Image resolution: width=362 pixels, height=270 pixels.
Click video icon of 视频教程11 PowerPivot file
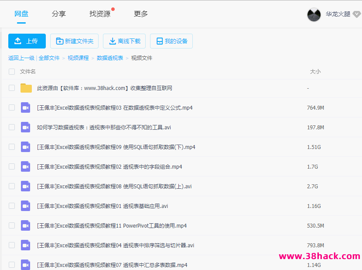[x=26, y=225]
